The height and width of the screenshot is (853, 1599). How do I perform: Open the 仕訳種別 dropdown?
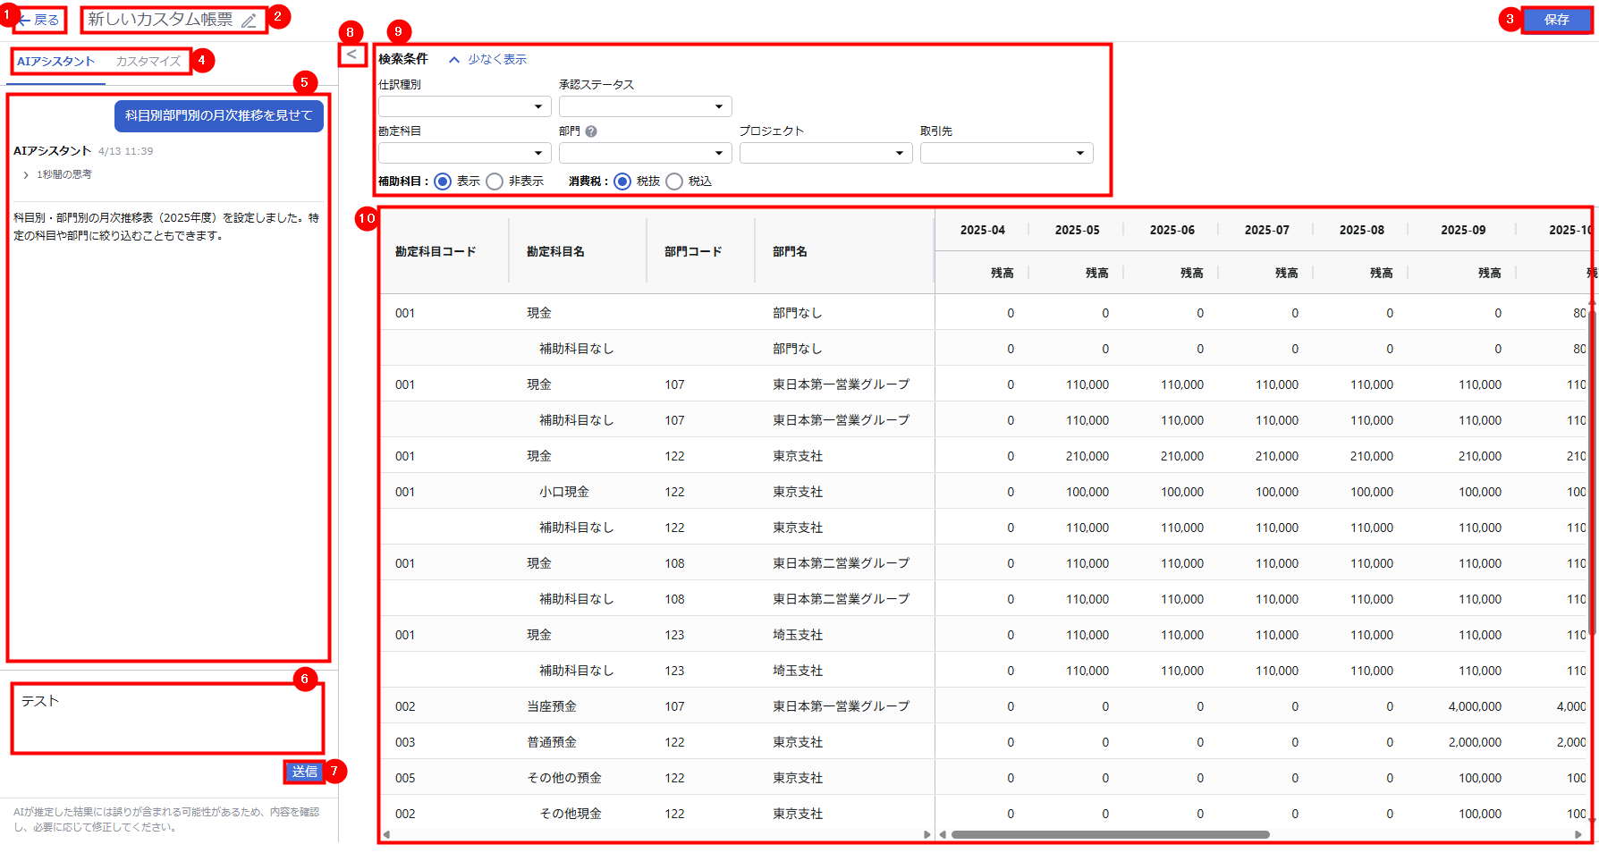(x=464, y=106)
